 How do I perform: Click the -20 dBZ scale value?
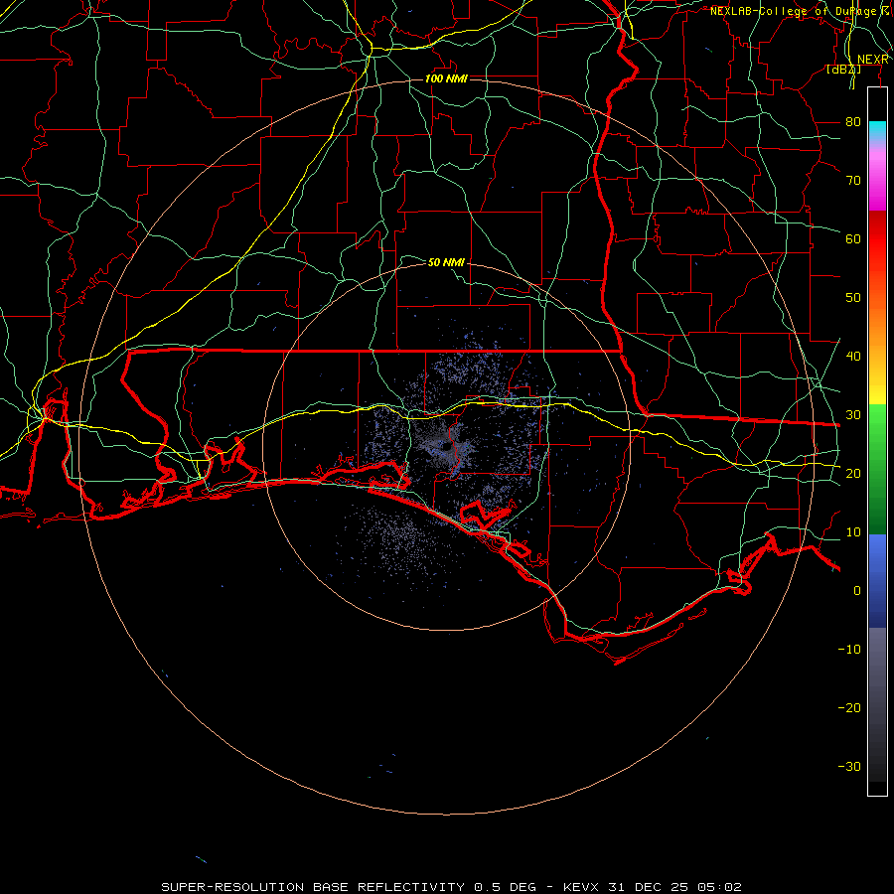click(x=849, y=708)
